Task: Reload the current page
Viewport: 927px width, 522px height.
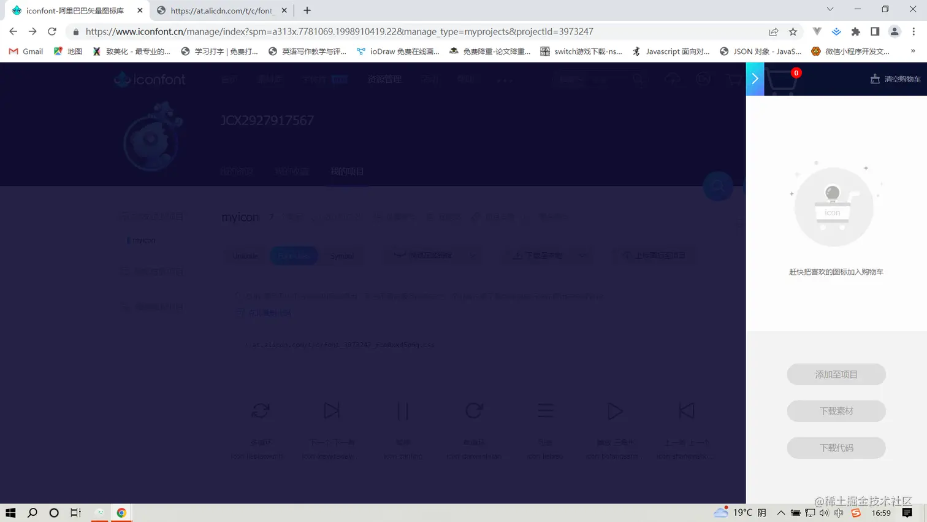Action: pyautogui.click(x=52, y=31)
